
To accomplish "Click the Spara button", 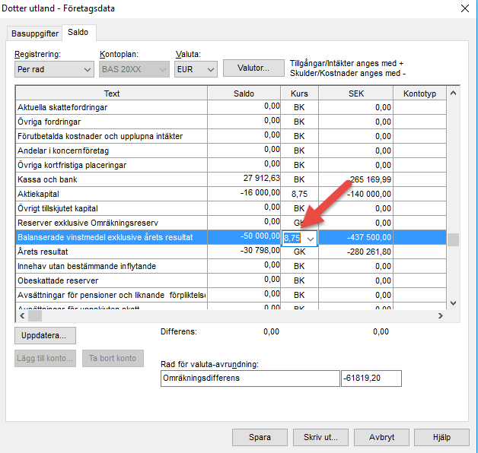I will (260, 437).
